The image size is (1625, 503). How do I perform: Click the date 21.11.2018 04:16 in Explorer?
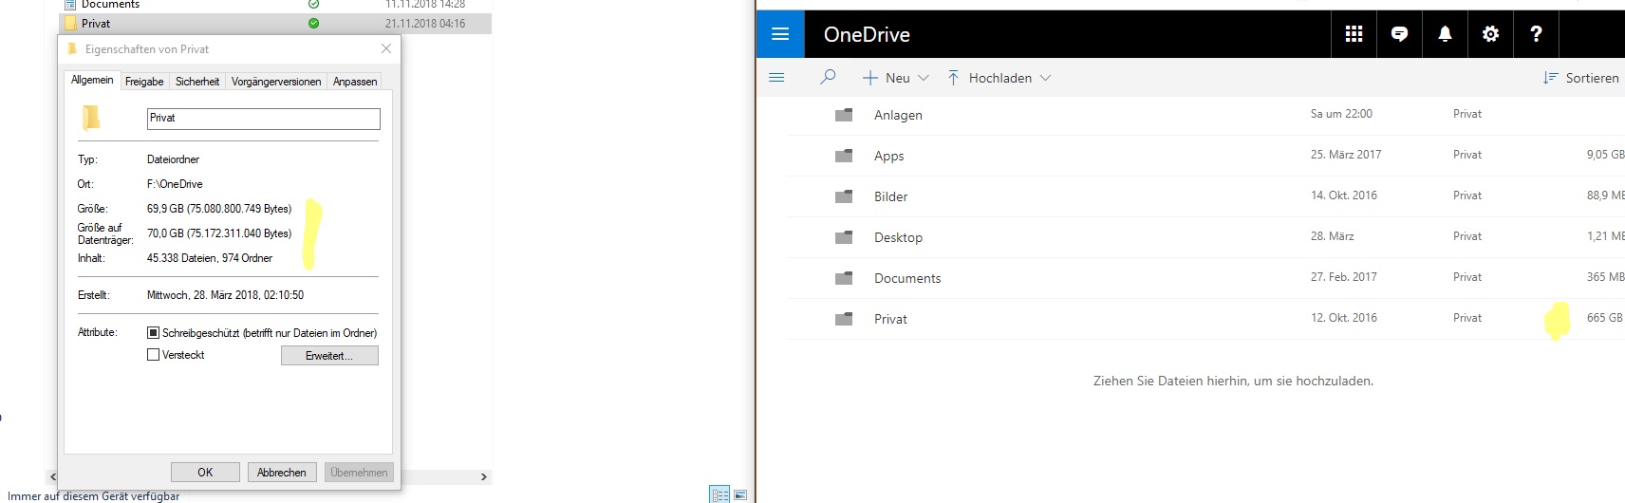point(425,24)
